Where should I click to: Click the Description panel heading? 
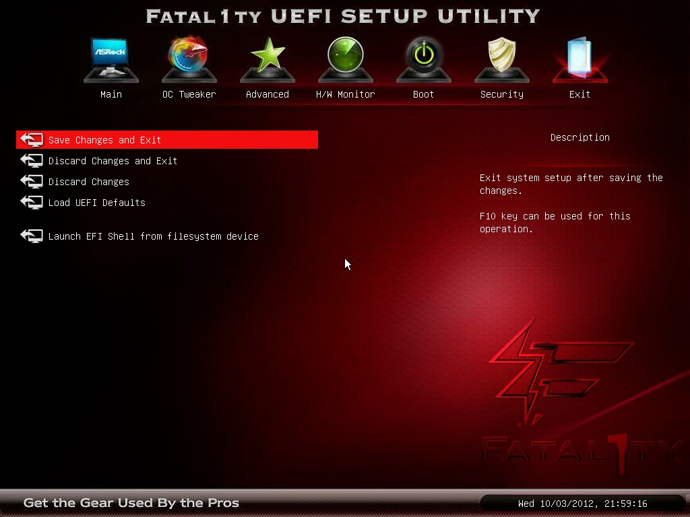pyautogui.click(x=580, y=137)
